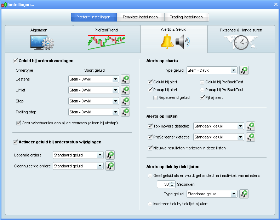Play the chart alerts sound preview

(x=244, y=70)
